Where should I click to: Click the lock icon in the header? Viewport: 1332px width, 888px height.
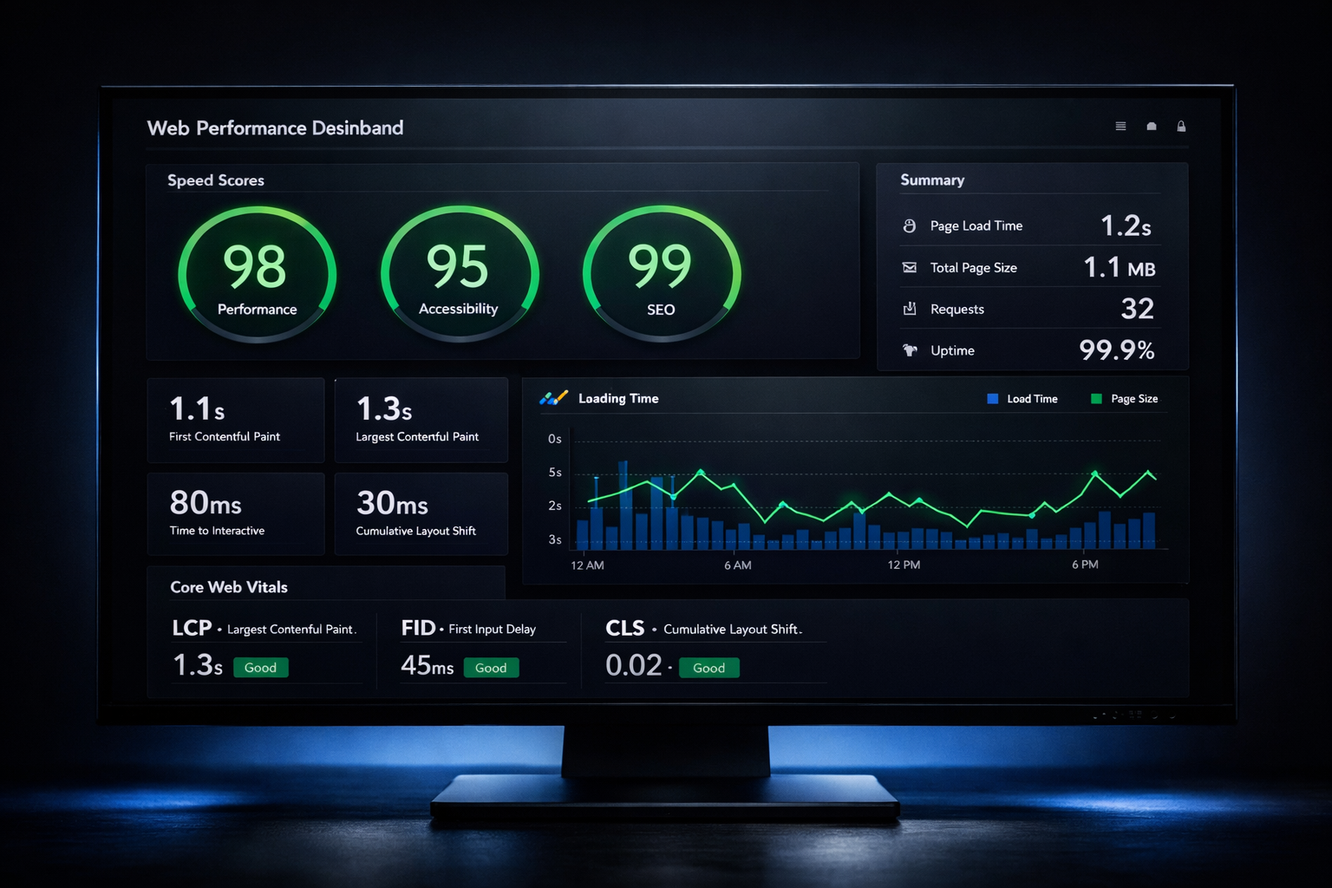tap(1181, 126)
